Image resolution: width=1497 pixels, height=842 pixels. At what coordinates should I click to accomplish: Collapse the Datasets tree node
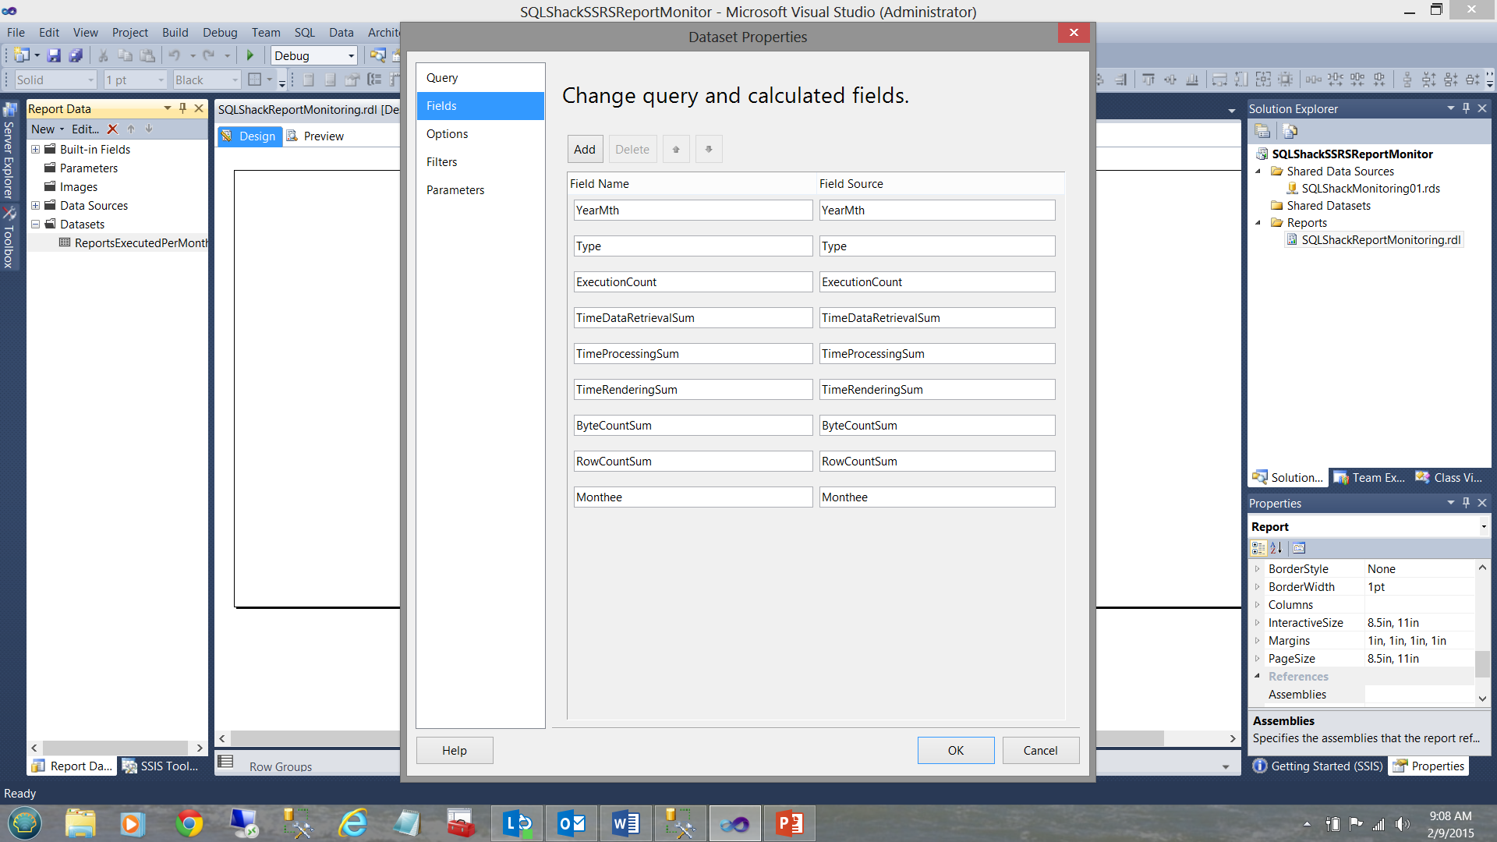tap(35, 224)
